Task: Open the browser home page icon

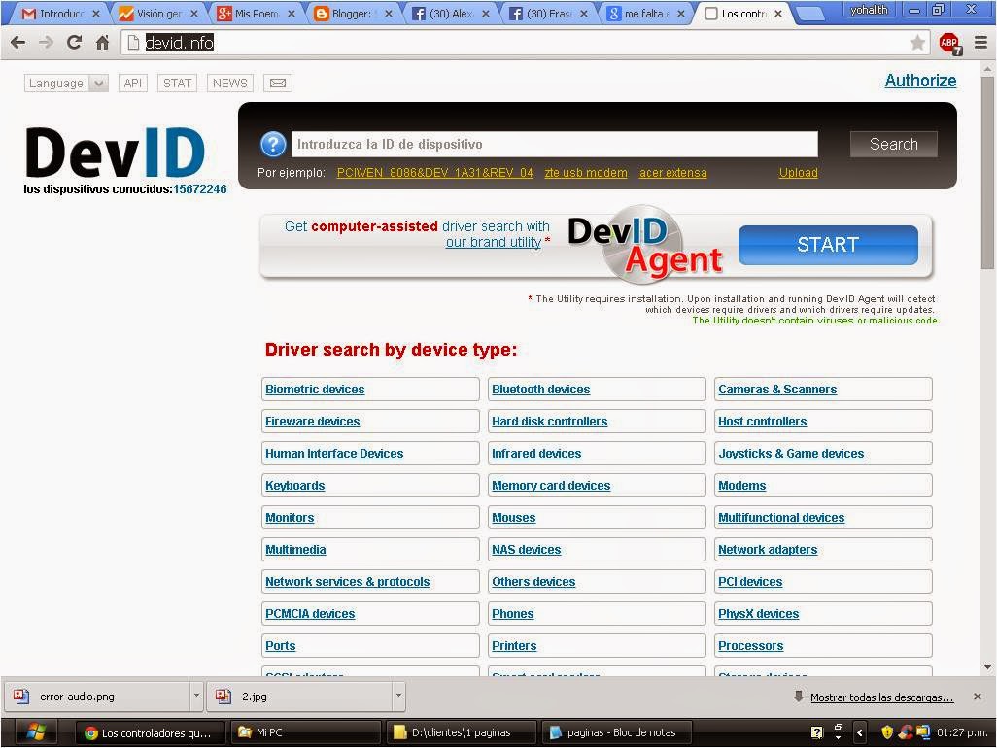Action: pyautogui.click(x=102, y=43)
